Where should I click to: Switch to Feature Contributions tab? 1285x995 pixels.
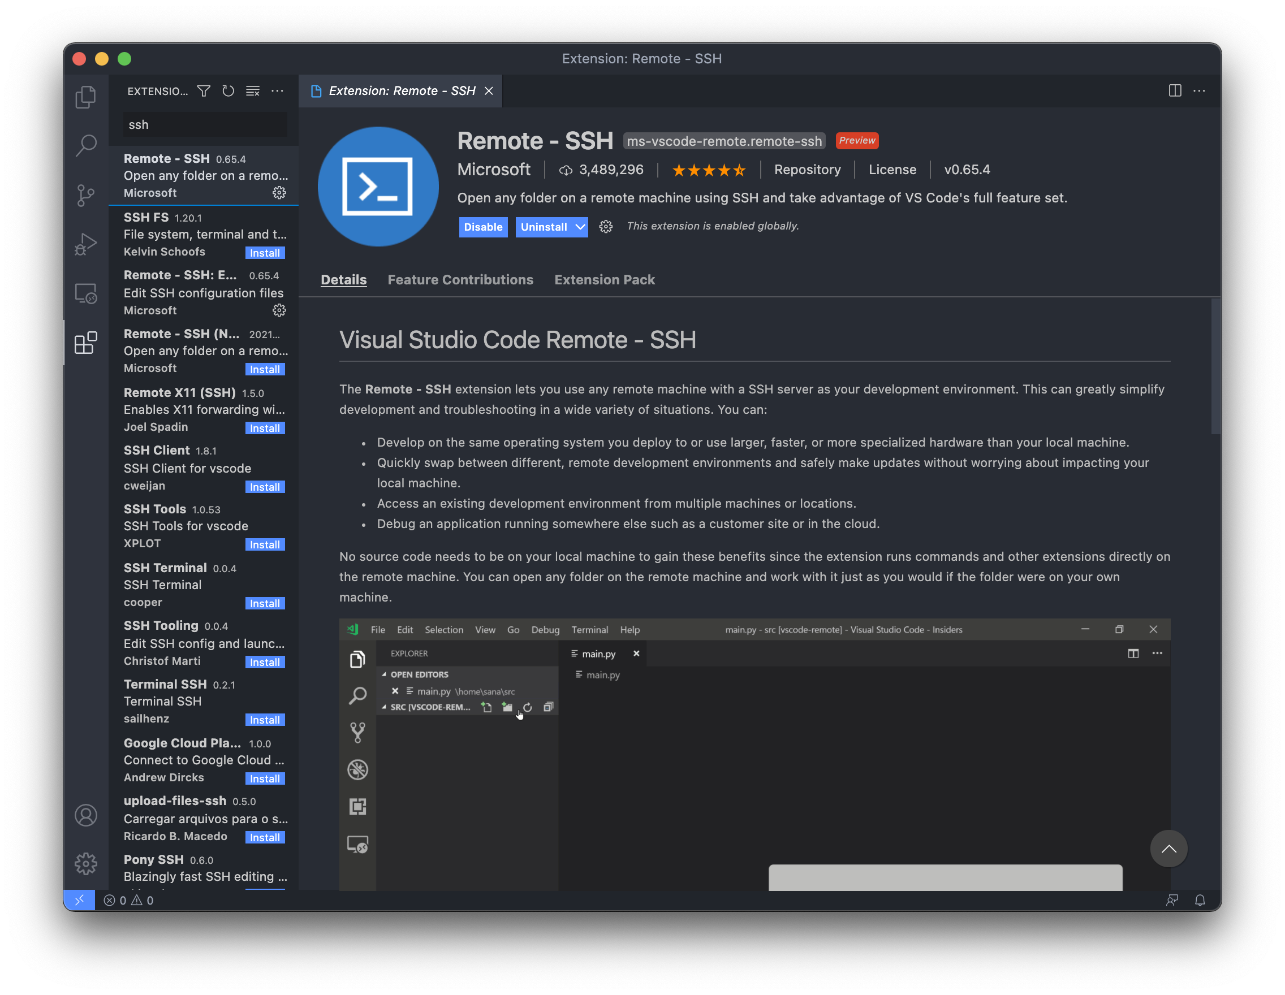point(460,280)
